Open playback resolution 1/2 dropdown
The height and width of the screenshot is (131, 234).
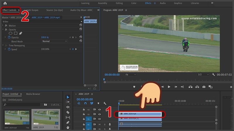(x=203, y=75)
